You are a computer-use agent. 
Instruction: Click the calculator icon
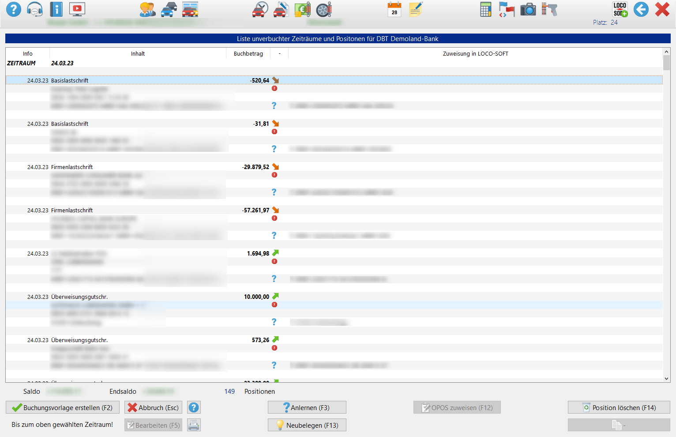click(485, 9)
